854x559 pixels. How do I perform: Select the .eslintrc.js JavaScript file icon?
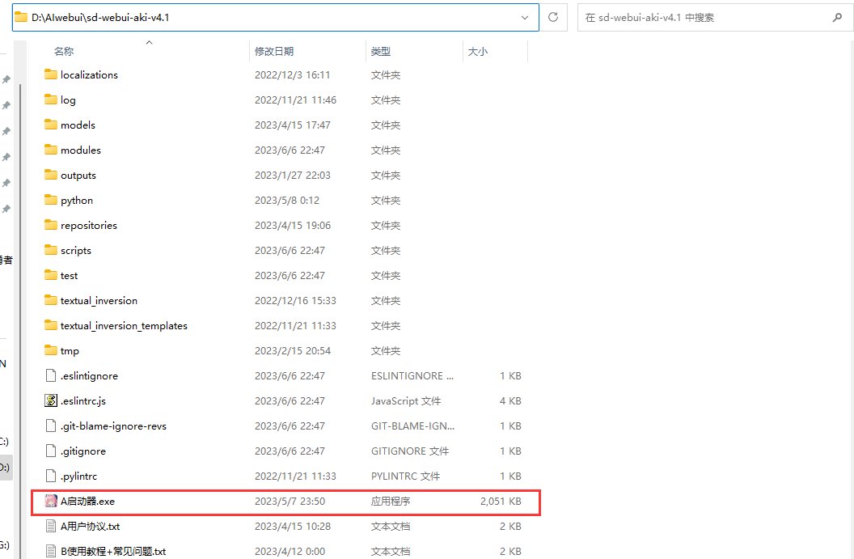(51, 401)
